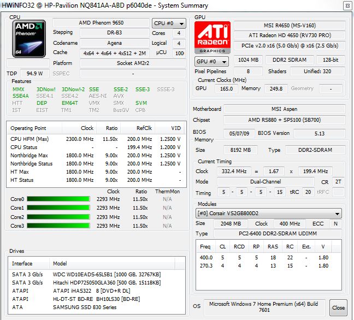
Task: Select the CPU HFM (Max) row
Action: (x=96, y=139)
